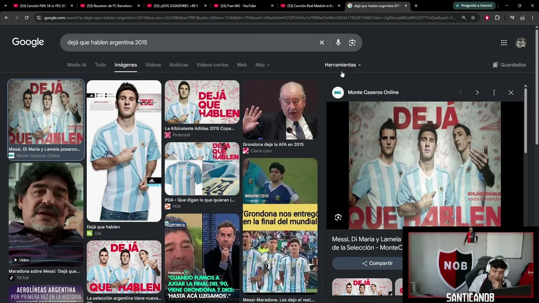Bookmark this page with the star icon
Viewport: 539px width, 303px height.
[x=473, y=18]
